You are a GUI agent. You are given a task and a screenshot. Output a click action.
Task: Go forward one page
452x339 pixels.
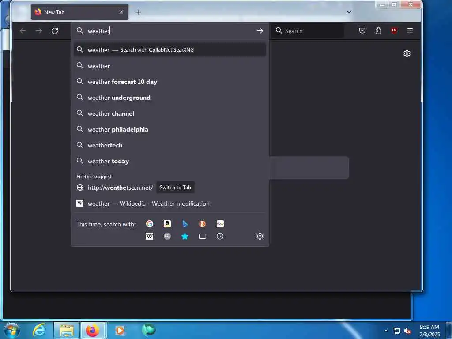[x=39, y=31]
